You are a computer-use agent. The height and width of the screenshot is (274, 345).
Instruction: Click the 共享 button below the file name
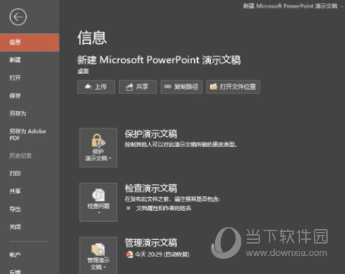138,87
